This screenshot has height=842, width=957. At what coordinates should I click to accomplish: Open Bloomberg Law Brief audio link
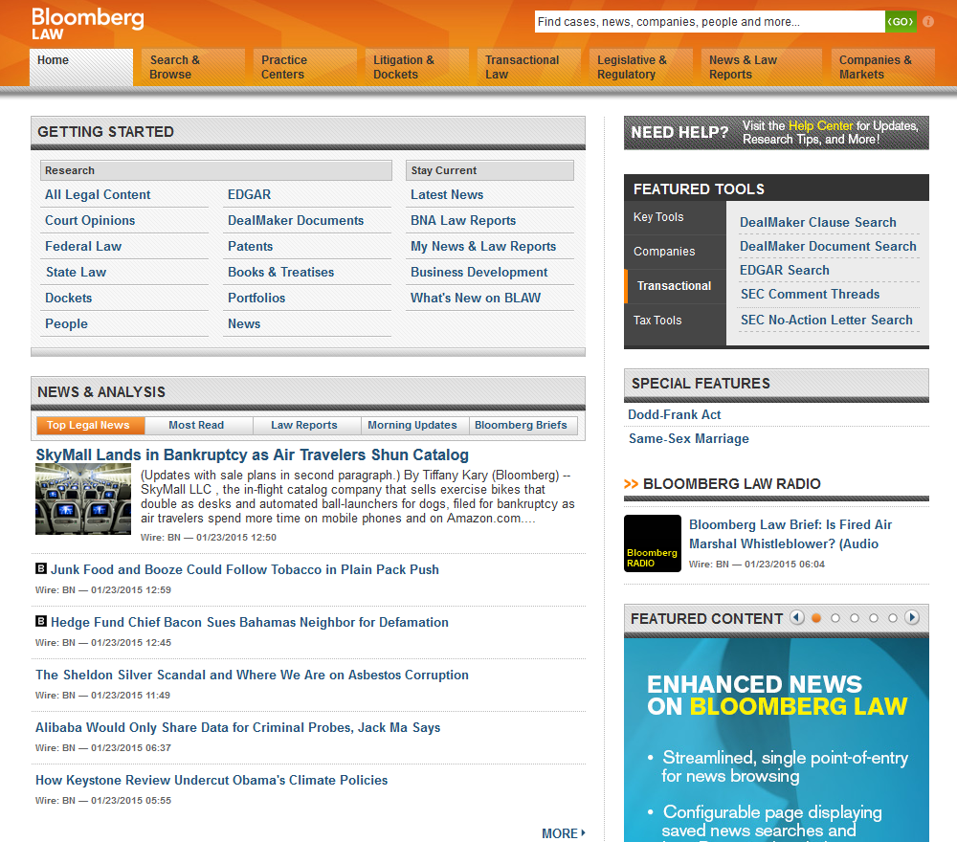[790, 535]
